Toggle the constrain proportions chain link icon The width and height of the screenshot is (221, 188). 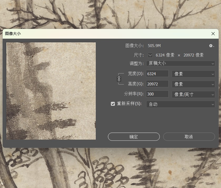(119, 79)
